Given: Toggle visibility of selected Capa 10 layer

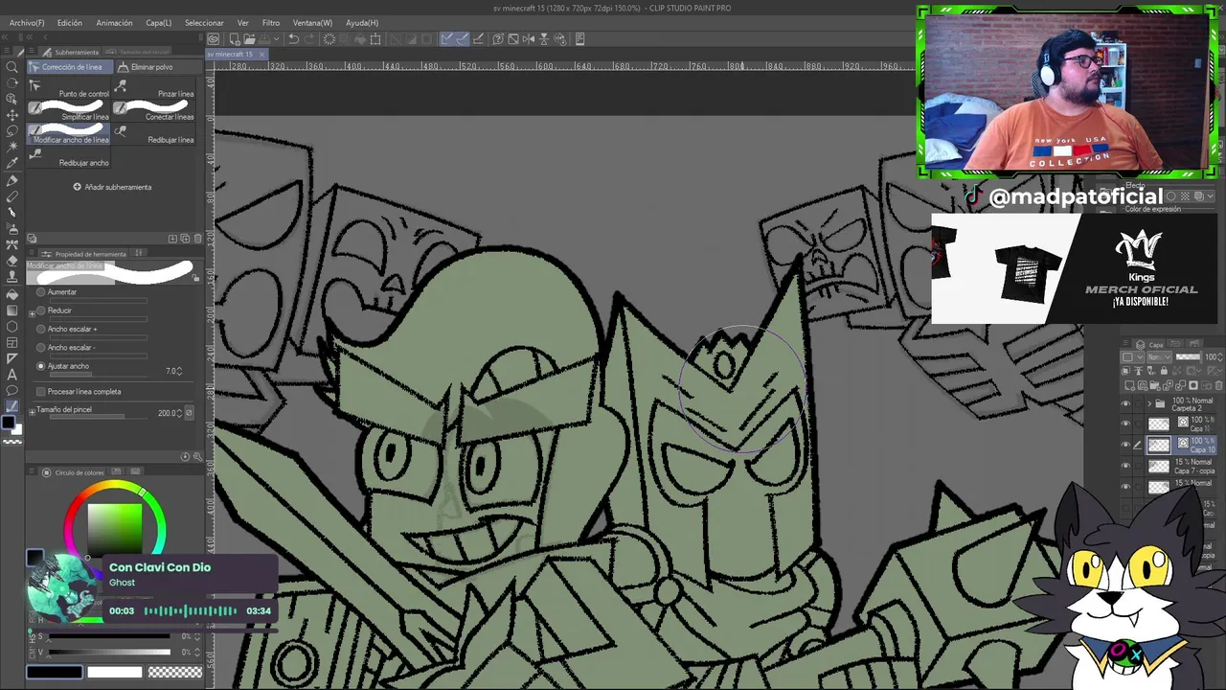Looking at the screenshot, I should (x=1126, y=445).
